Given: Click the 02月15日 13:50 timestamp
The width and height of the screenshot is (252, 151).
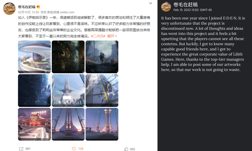Looking at the screenshot, I should [29, 12].
